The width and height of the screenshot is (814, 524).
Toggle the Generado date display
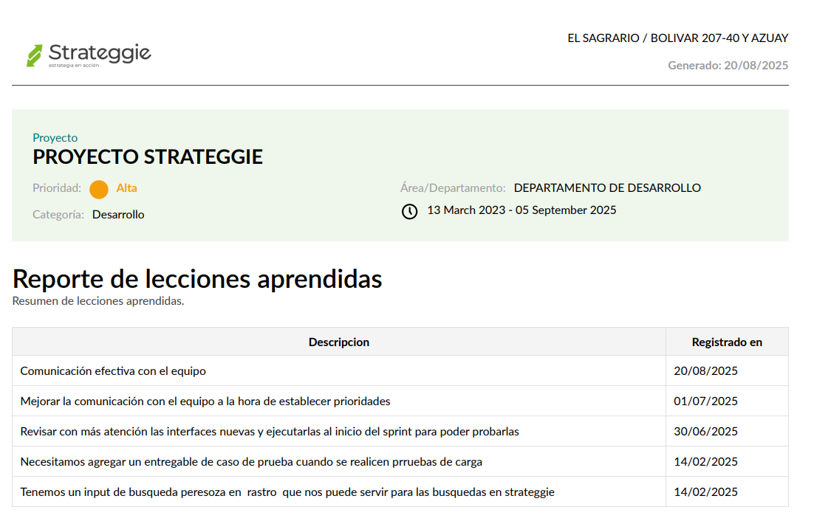[728, 66]
